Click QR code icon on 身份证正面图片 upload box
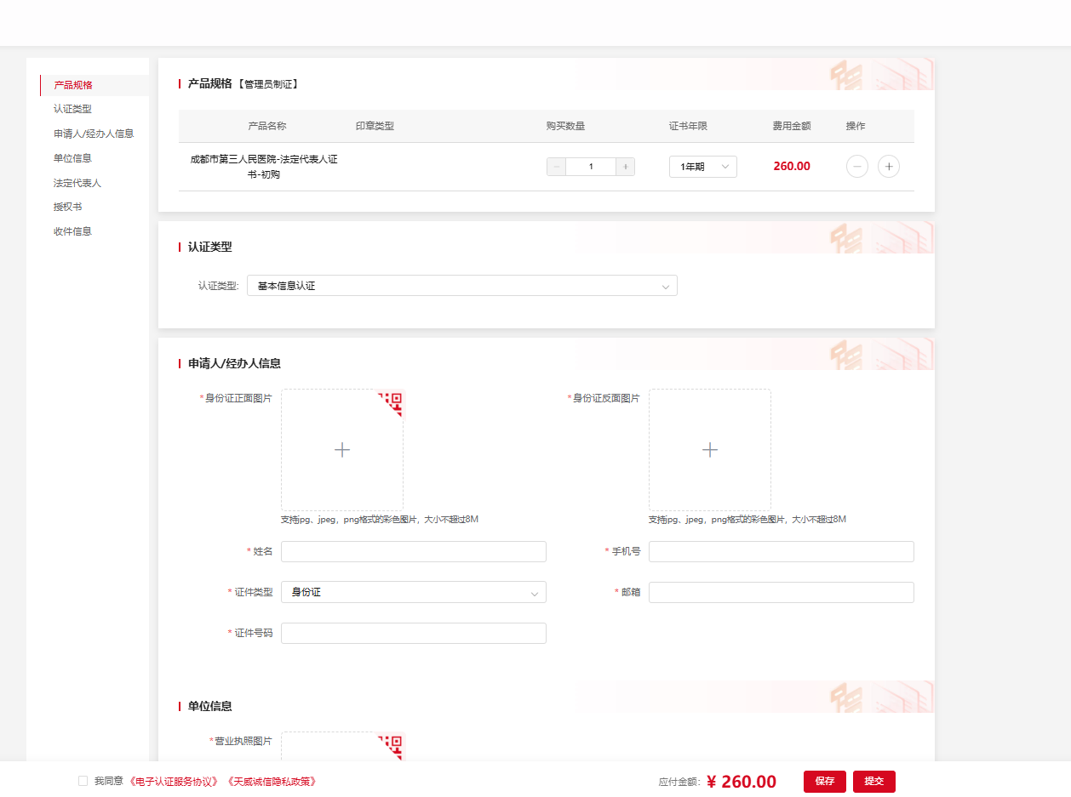The image size is (1071, 797). [x=392, y=401]
